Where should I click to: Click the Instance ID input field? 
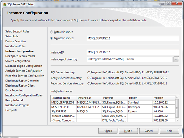[x=133, y=52]
